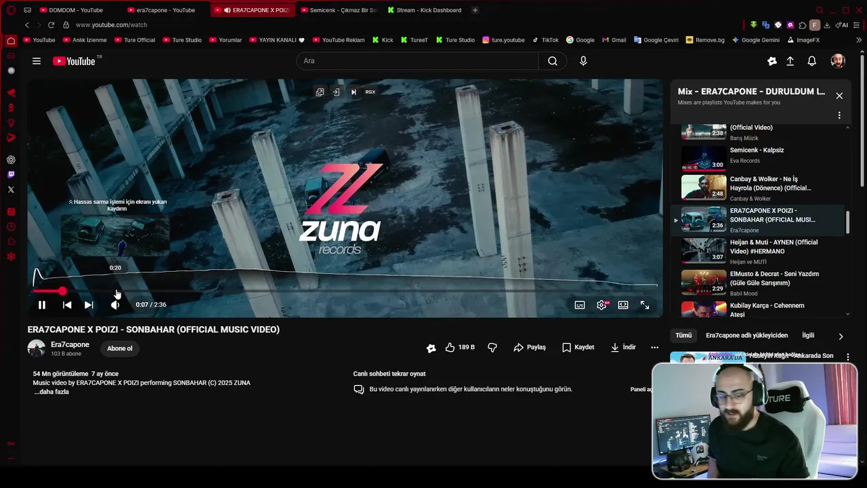Viewport: 867px width, 488px height.
Task: Open the Era7capone channel name
Action: pyautogui.click(x=70, y=344)
